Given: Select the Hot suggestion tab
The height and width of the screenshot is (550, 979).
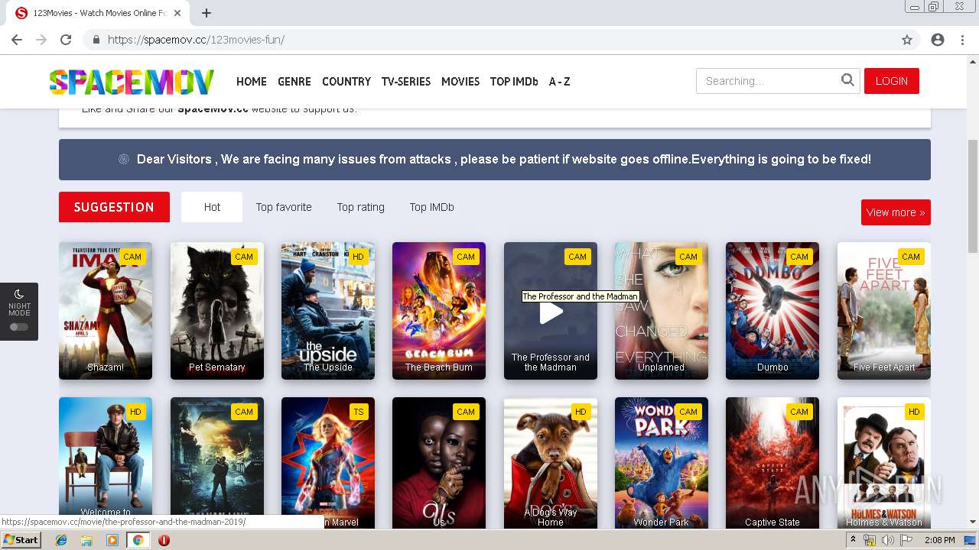Looking at the screenshot, I should click(x=212, y=207).
